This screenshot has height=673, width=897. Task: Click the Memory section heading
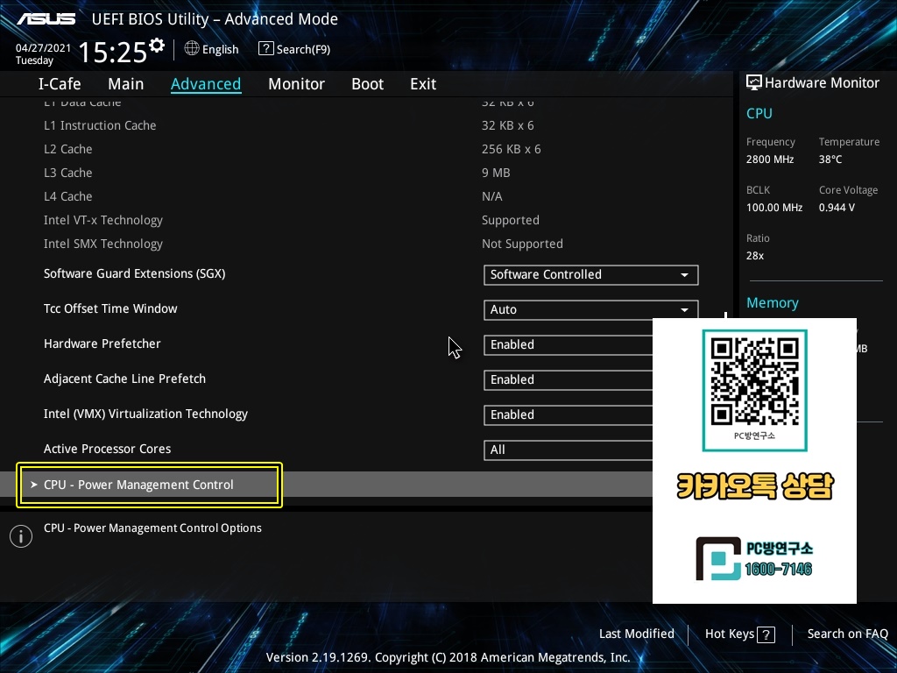point(773,302)
